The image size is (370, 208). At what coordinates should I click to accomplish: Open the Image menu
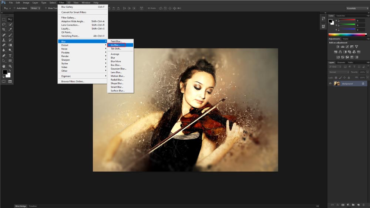26,3
